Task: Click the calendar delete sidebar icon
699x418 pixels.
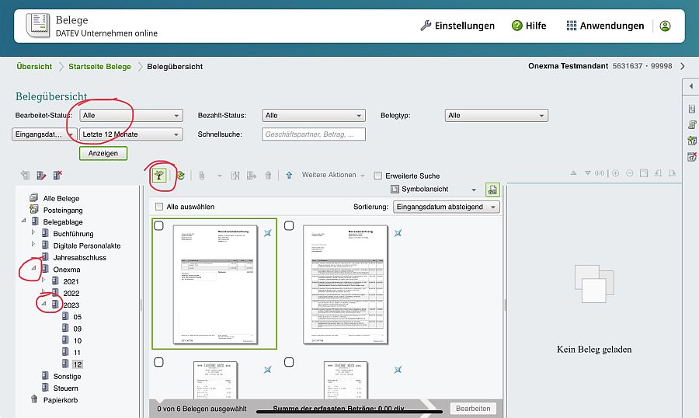Action: [x=691, y=157]
